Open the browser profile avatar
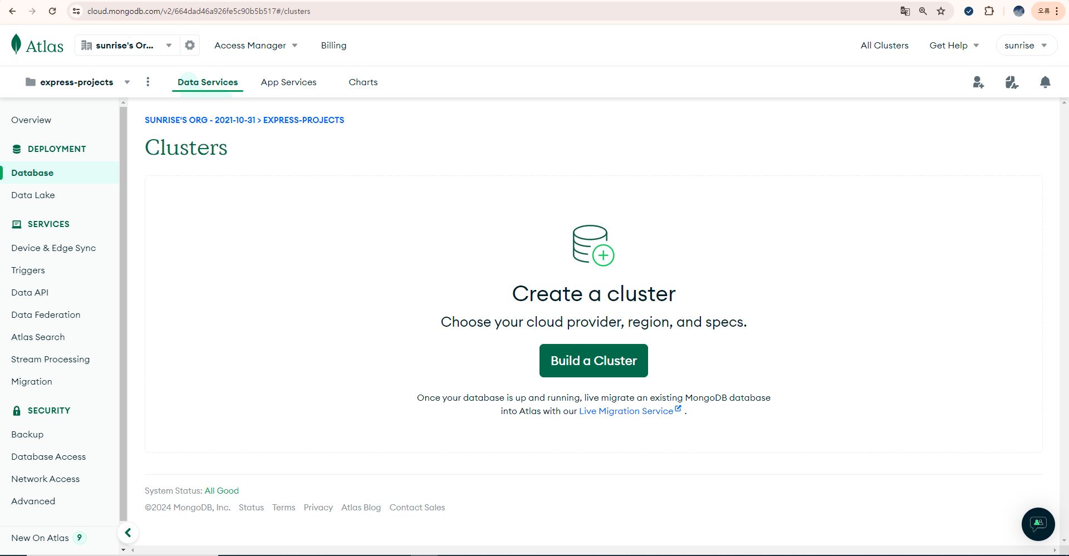Viewport: 1069px width, 556px height. point(1019,11)
